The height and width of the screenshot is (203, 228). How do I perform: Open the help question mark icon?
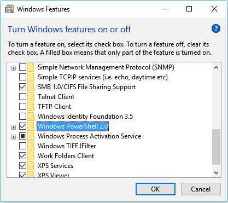pos(216,28)
